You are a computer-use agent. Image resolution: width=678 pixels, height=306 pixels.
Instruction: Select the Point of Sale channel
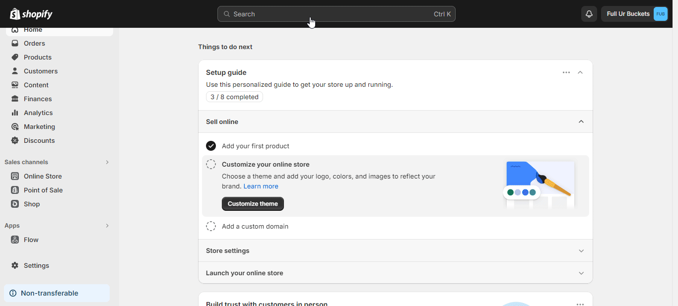(43, 190)
